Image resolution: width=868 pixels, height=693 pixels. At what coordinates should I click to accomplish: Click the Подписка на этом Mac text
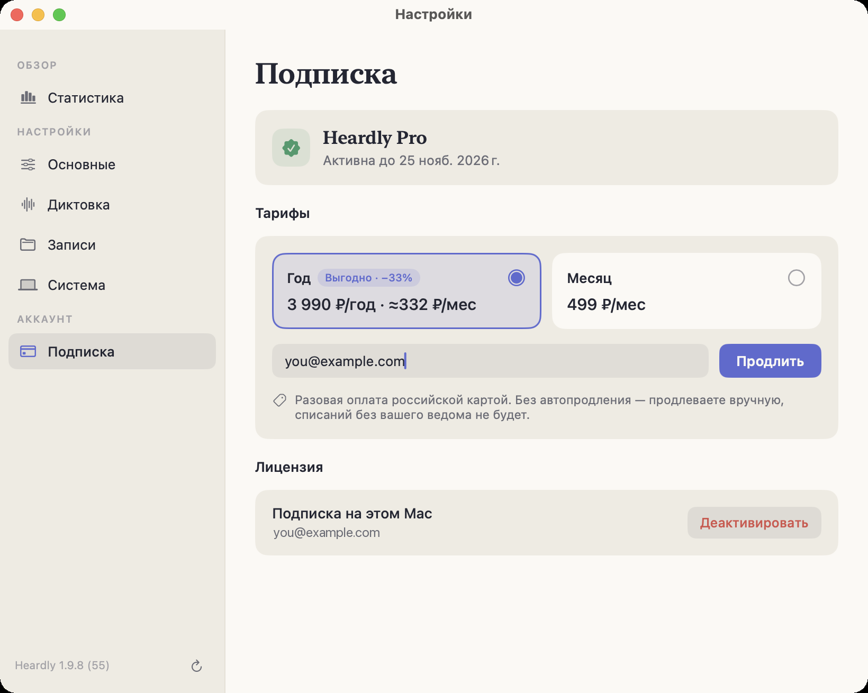[x=352, y=514]
